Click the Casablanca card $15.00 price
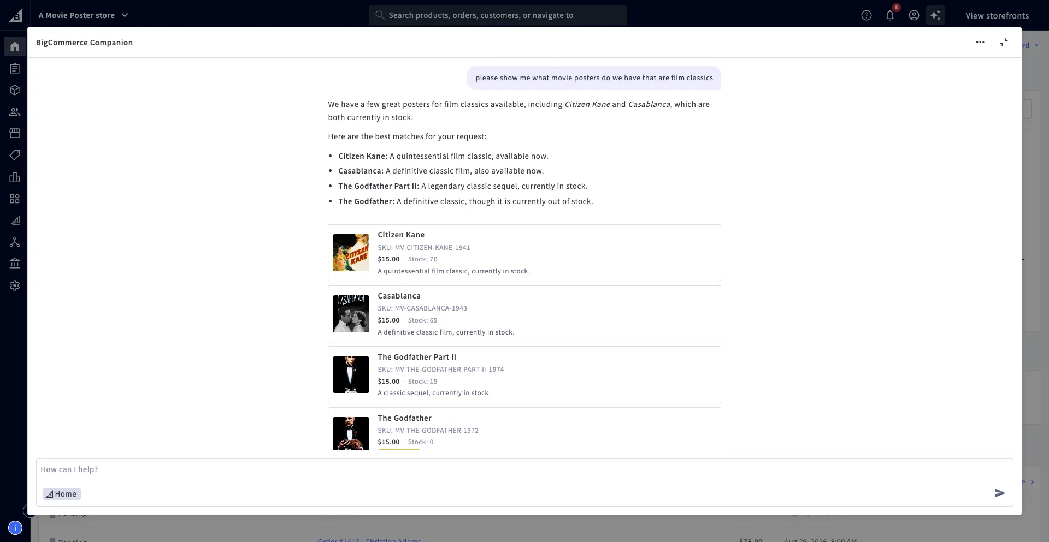The height and width of the screenshot is (542, 1049). (x=388, y=320)
